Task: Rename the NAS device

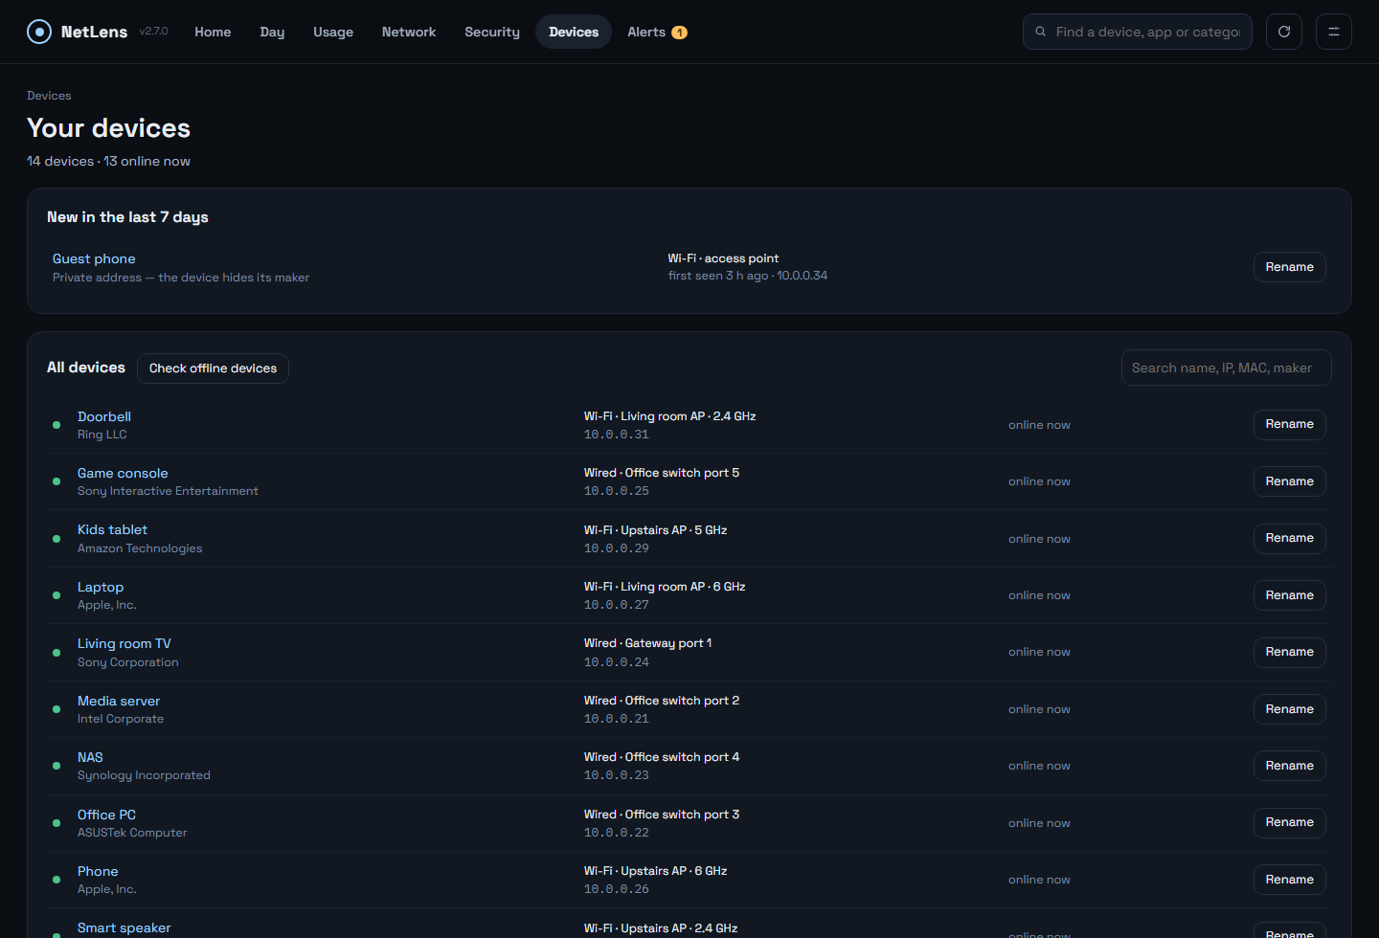Action: click(x=1289, y=766)
